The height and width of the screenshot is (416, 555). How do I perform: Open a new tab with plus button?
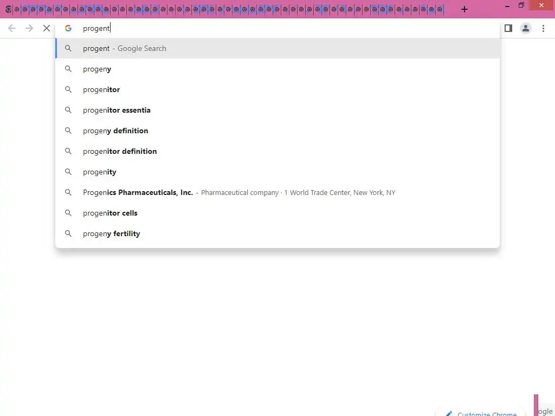(464, 9)
